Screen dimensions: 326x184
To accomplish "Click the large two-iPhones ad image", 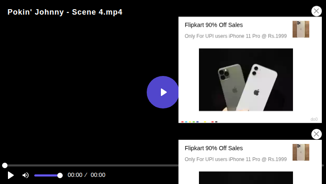I will 246,80.
